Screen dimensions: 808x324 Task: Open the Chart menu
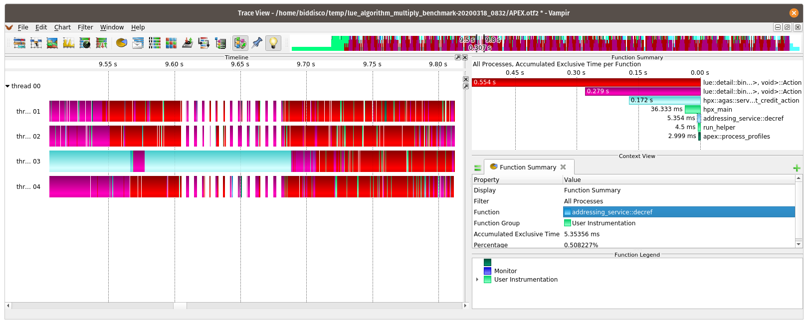[x=62, y=27]
